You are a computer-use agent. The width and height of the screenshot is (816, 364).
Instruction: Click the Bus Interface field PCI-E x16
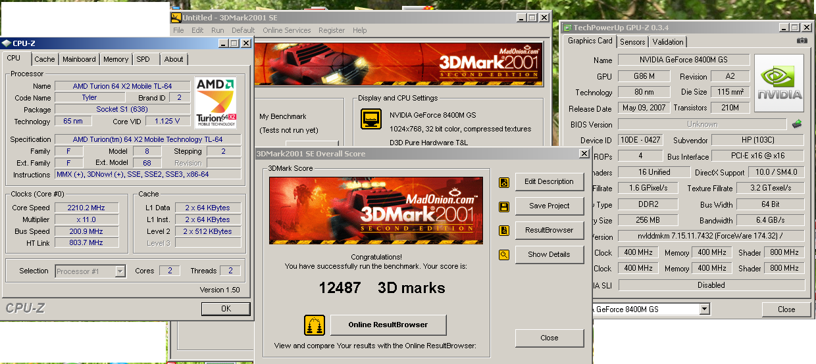(759, 157)
